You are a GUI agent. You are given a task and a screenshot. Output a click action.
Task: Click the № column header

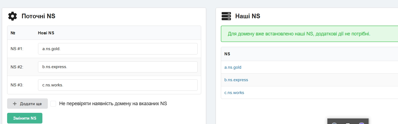pos(13,33)
